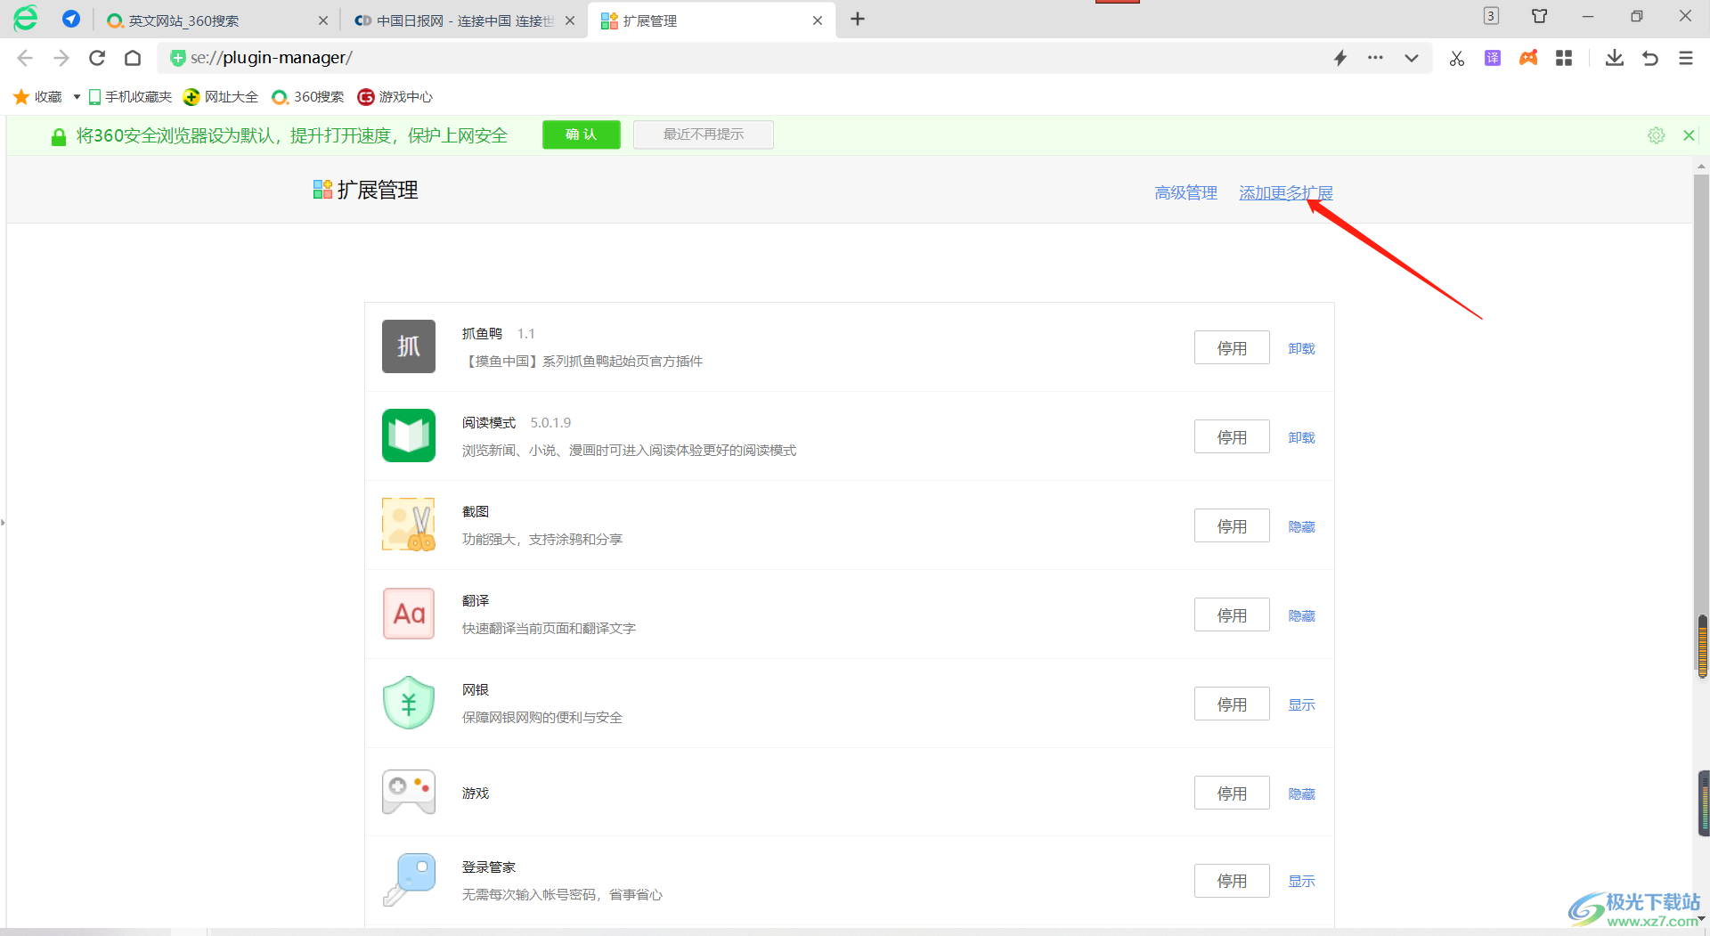This screenshot has width=1710, height=936.
Task: Disable 截图 with its 停用 button
Action: point(1232,526)
